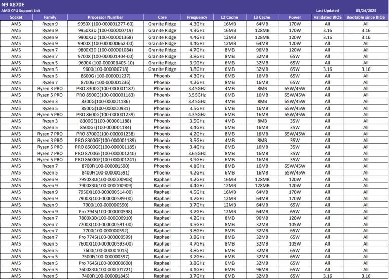Select cell 9700X (100-000001404-00)
The image size is (389, 279).
click(x=105, y=56)
